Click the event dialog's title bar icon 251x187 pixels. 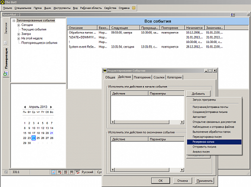point(105,70)
